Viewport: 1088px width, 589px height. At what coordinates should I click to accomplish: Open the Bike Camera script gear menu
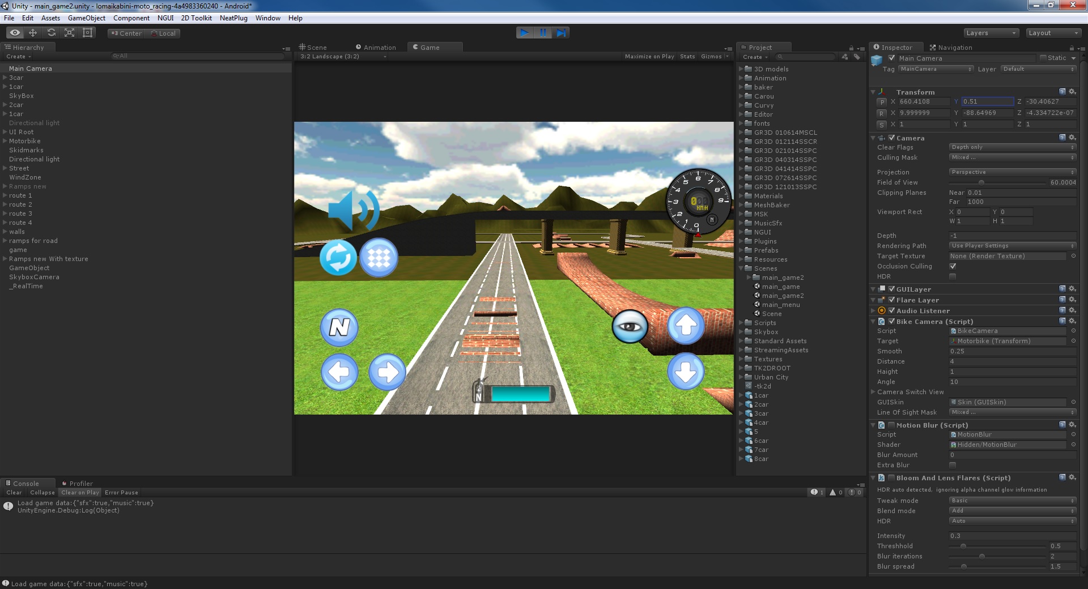[x=1072, y=321]
